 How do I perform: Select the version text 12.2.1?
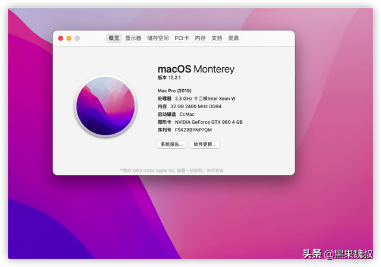pos(174,78)
